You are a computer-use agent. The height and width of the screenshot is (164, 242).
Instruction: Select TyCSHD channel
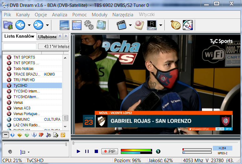click(32, 86)
